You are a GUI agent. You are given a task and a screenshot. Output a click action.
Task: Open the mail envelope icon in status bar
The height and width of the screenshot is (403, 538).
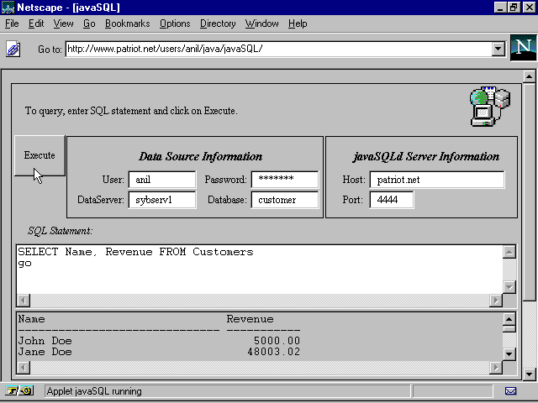[510, 391]
